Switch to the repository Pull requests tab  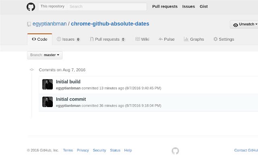108,39
